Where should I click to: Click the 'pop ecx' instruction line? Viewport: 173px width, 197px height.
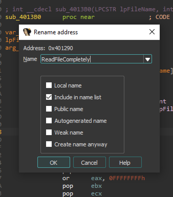click(x=82, y=194)
